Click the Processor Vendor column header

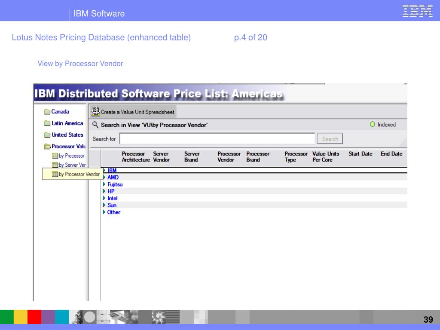[229, 157]
